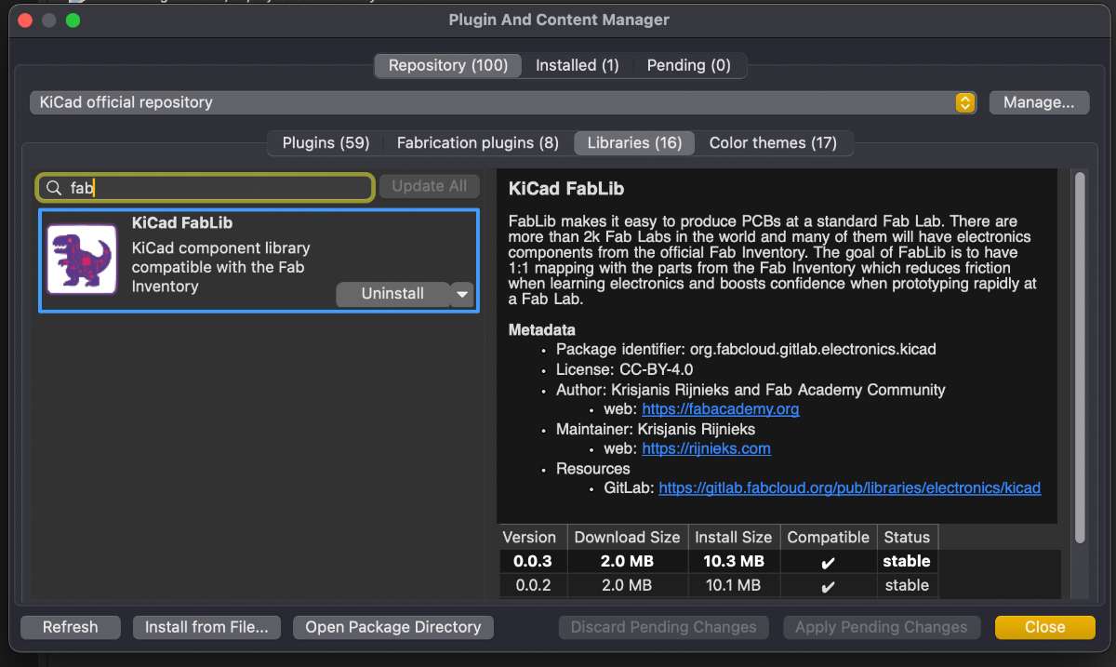1116x667 pixels.
Task: Click the search magnifier icon
Action: pos(54,188)
